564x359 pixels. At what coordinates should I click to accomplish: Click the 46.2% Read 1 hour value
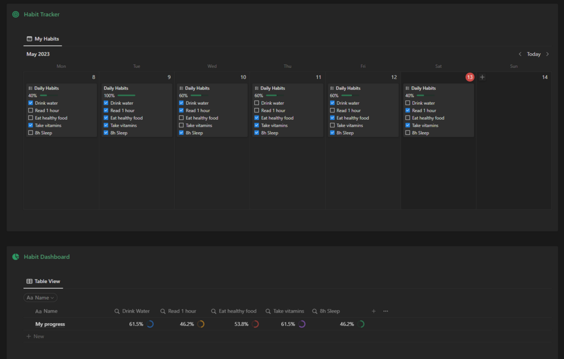(187, 324)
